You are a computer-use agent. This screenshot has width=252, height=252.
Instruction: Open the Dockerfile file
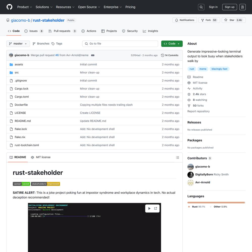(x=21, y=105)
